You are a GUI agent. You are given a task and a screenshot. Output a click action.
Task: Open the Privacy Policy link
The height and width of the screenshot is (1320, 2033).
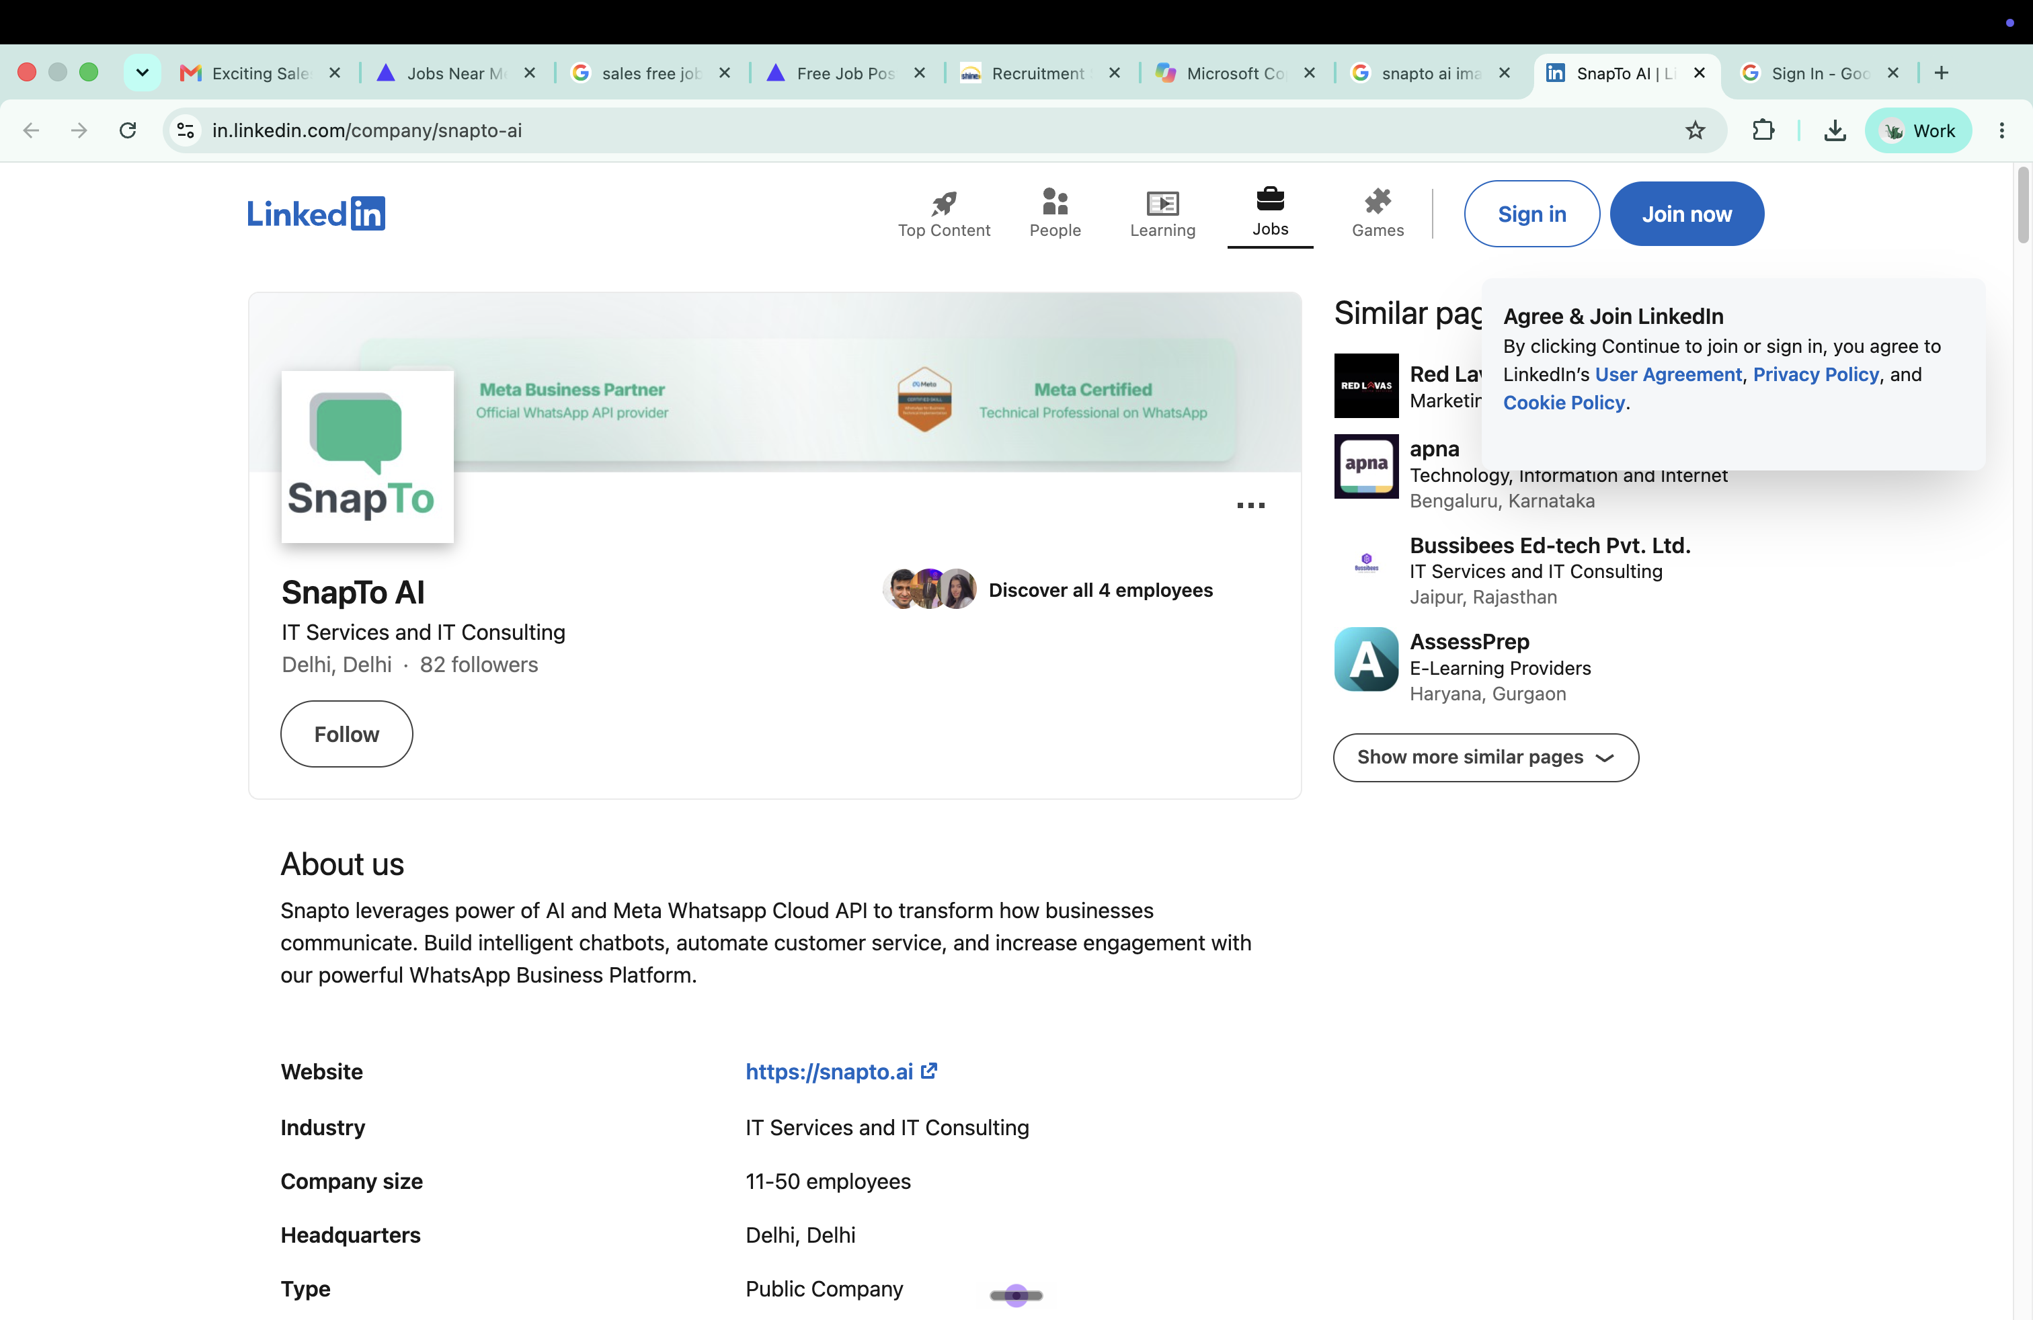[1816, 375]
